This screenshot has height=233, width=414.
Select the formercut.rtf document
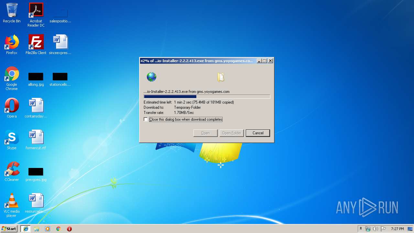(36, 140)
